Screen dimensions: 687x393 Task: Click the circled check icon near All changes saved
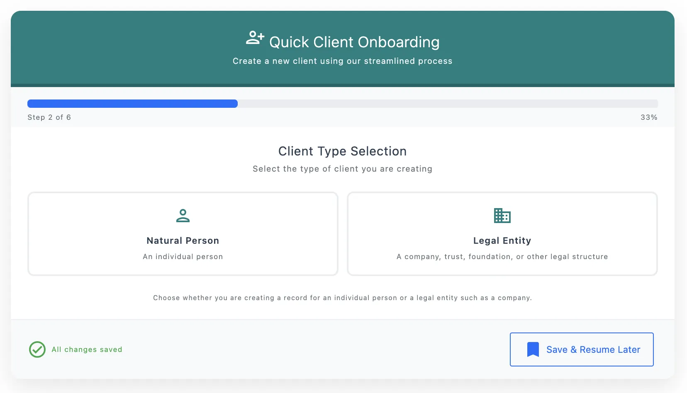tap(37, 349)
